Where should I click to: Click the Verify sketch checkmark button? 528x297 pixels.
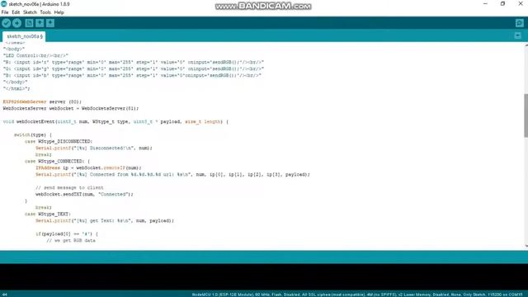point(6,23)
